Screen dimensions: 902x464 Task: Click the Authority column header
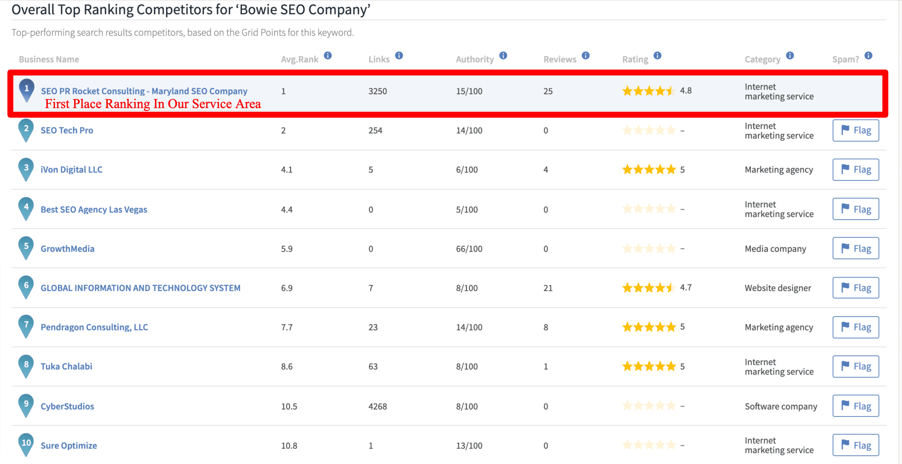pyautogui.click(x=475, y=59)
